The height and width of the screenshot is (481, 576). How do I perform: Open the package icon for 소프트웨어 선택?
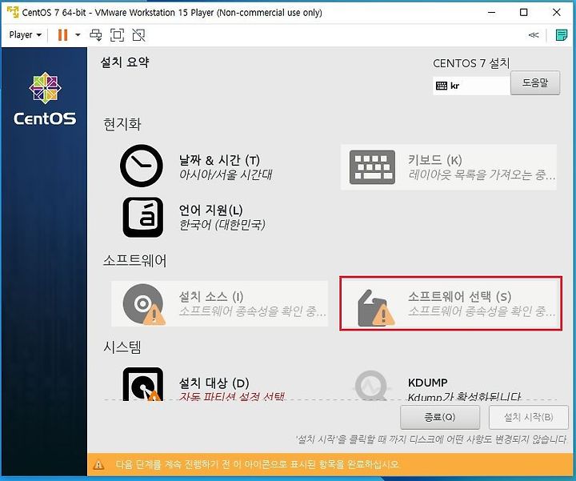tap(375, 308)
